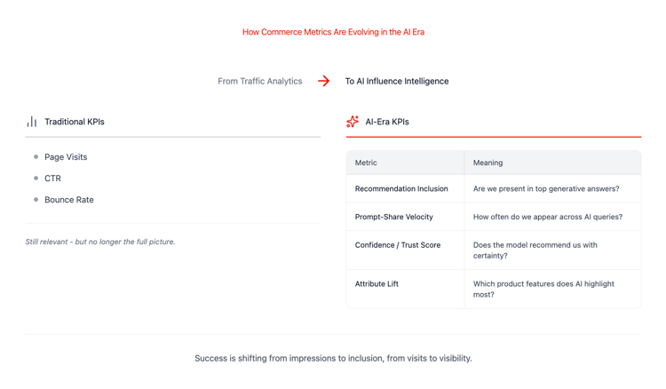
Task: Click the bar chart icon beside Traditional KPIs
Action: tap(32, 122)
